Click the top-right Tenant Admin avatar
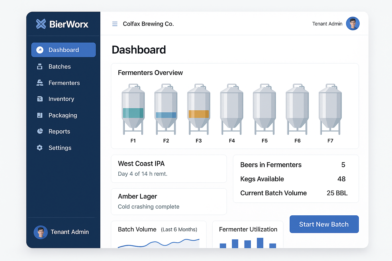The image size is (392, 261). [353, 24]
